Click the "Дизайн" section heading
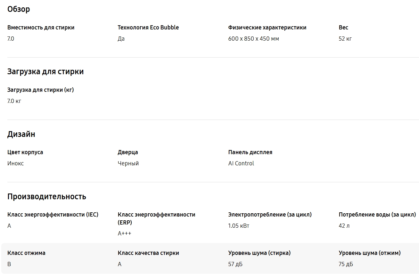Image resolution: width=419 pixels, height=276 pixels. pyautogui.click(x=21, y=134)
